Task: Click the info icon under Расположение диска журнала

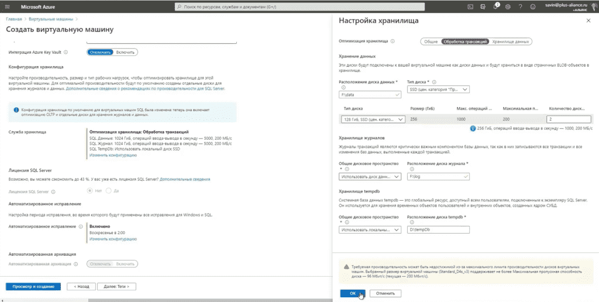Action: [411, 169]
